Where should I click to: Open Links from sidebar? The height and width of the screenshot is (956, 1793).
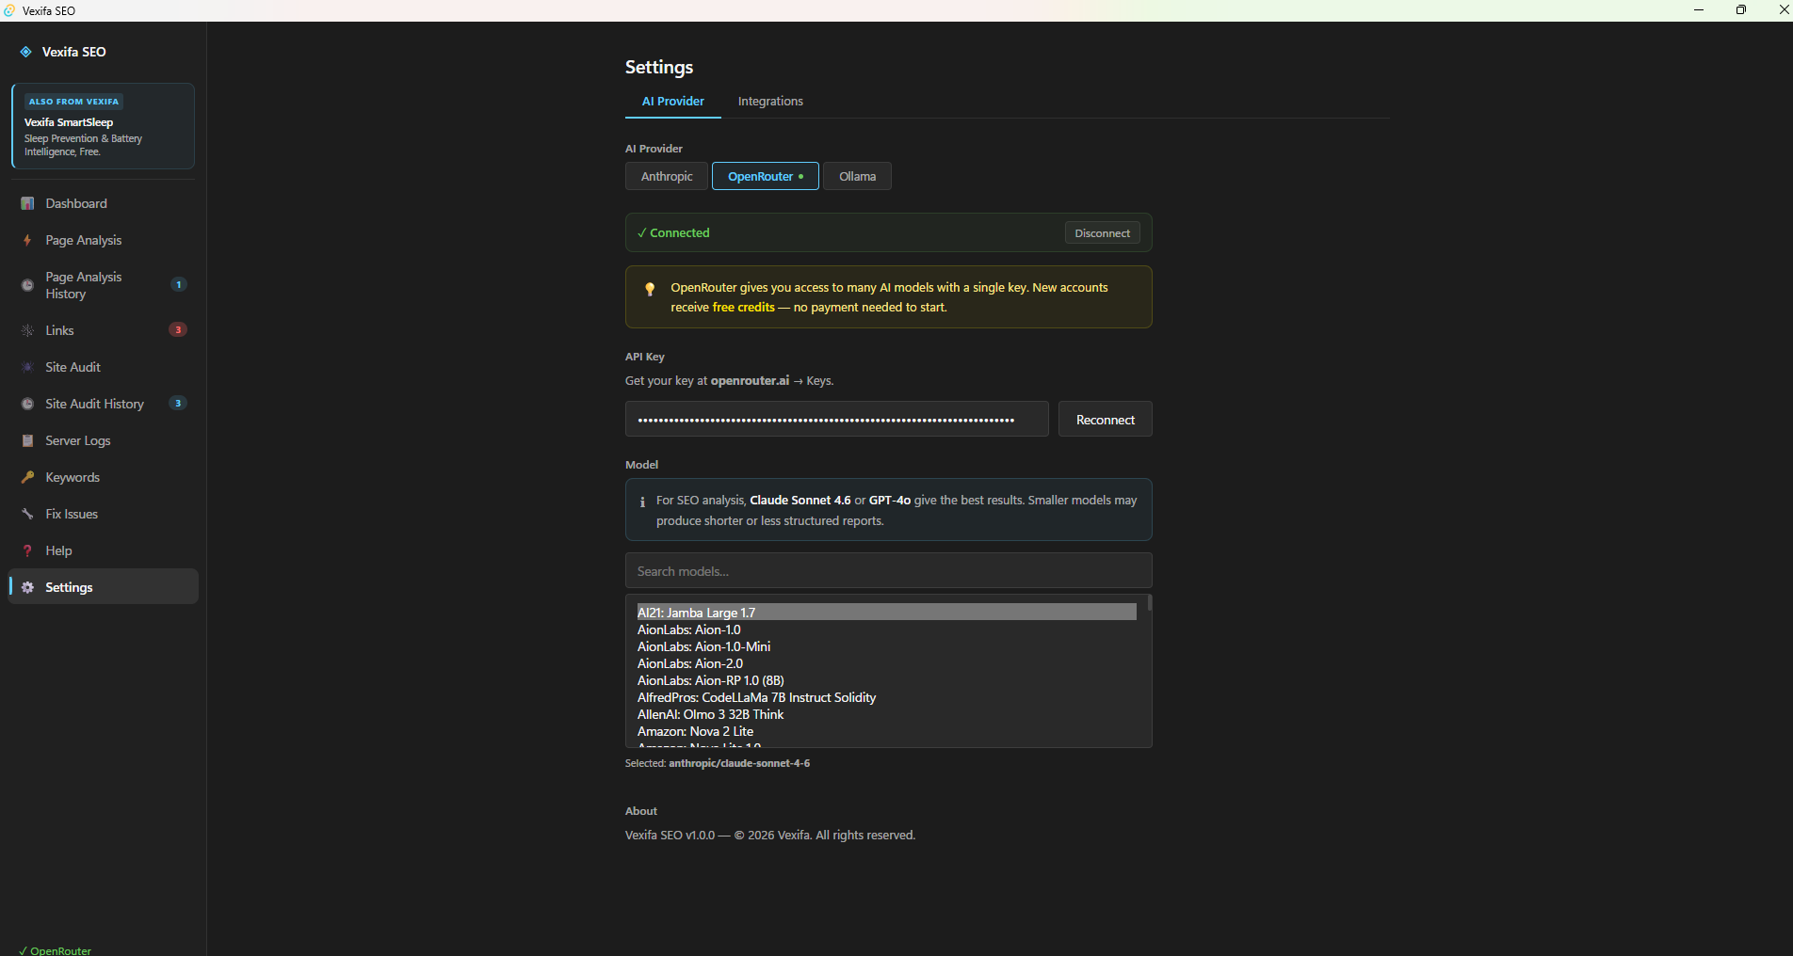click(104, 330)
